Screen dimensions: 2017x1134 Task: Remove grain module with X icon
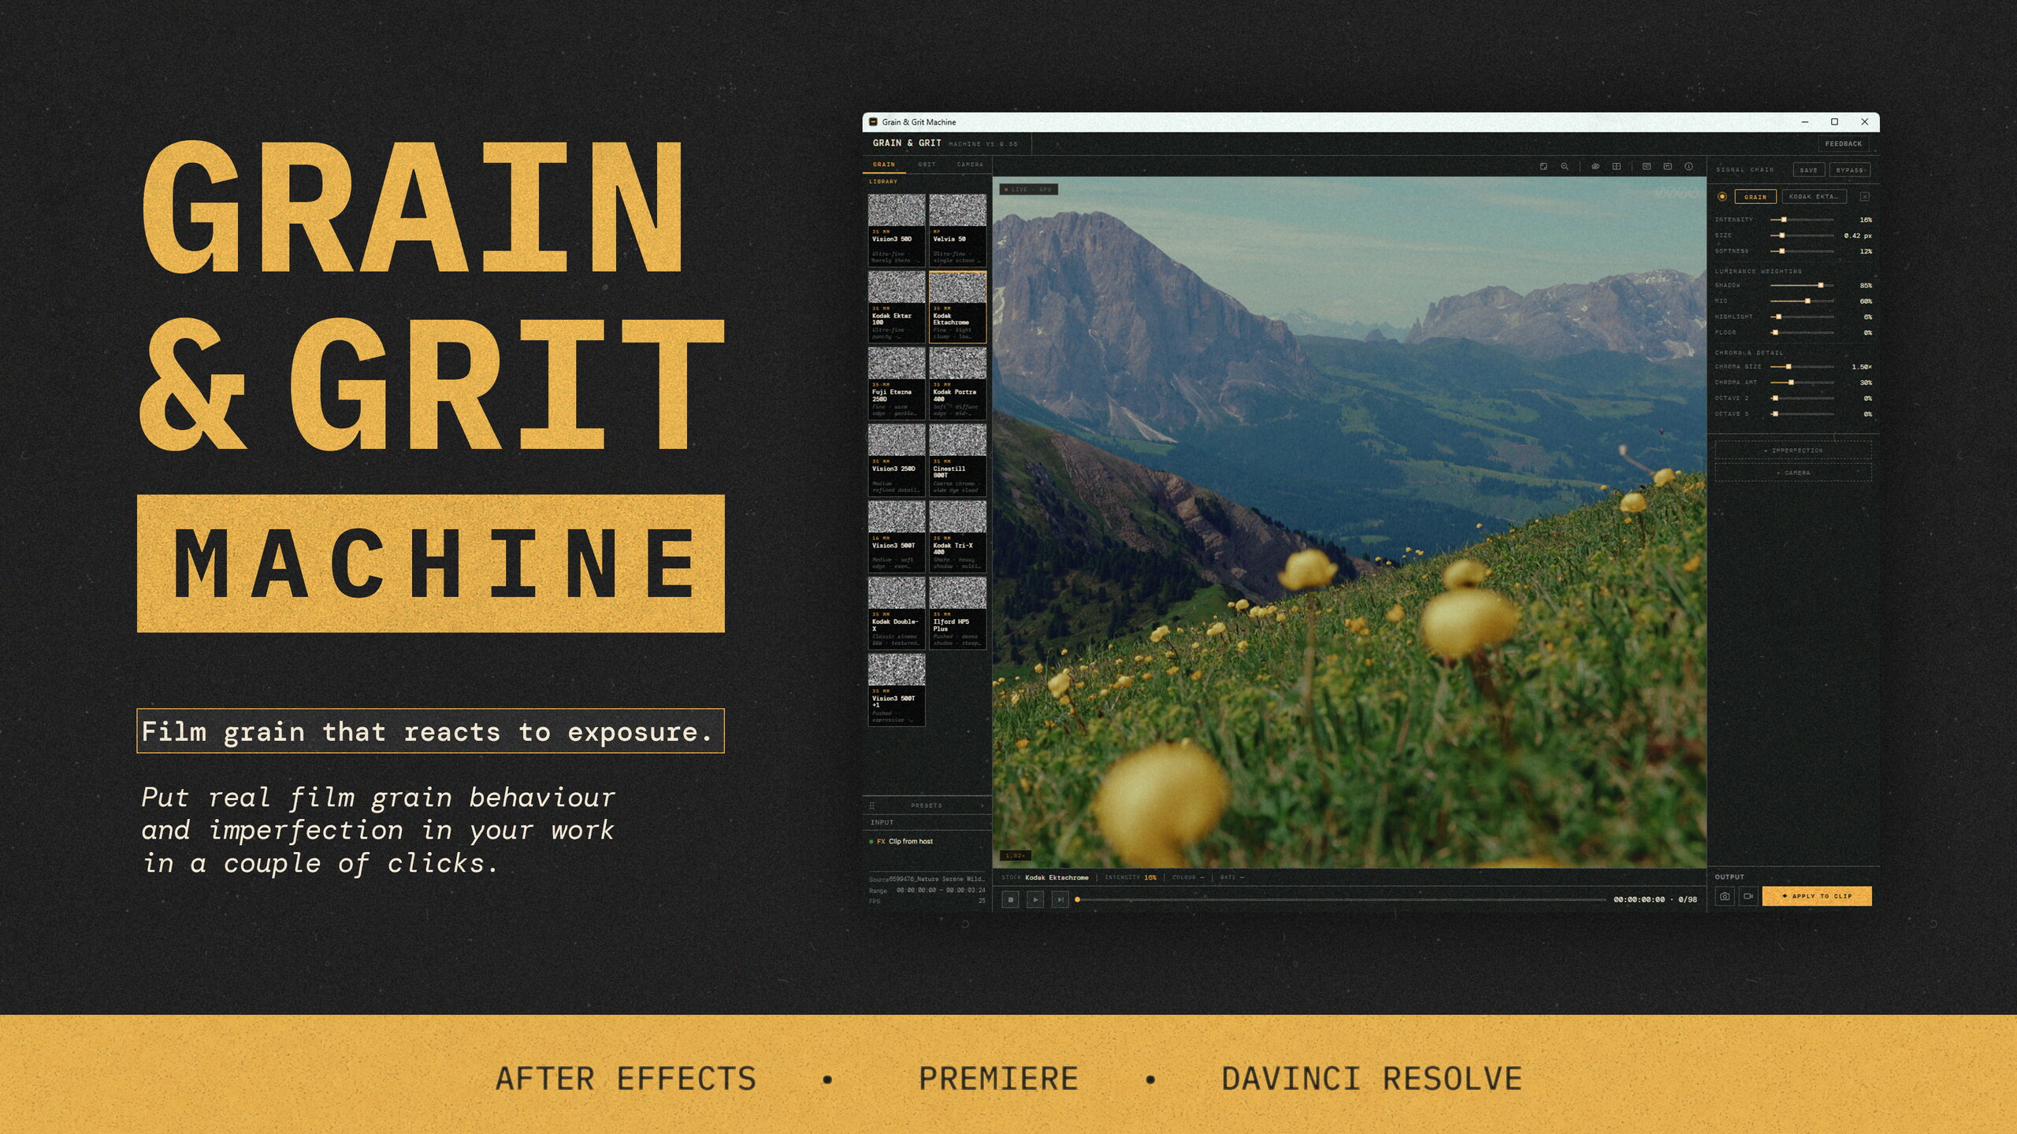(x=1865, y=197)
